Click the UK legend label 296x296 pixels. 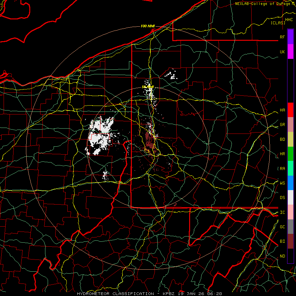tap(283, 52)
